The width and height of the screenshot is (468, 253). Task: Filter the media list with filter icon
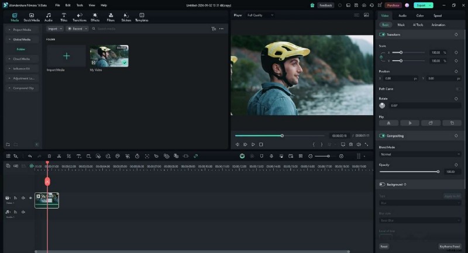[x=214, y=29]
